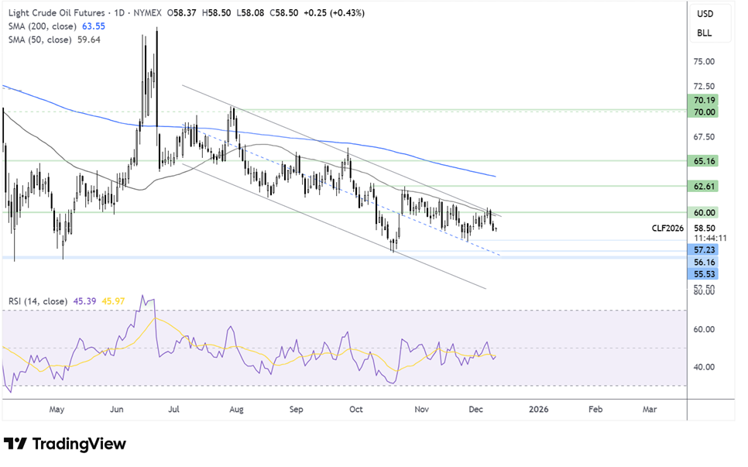Toggle the SMA (200, close) indicator legend
Viewport: 748px width, 467px height.
click(41, 26)
